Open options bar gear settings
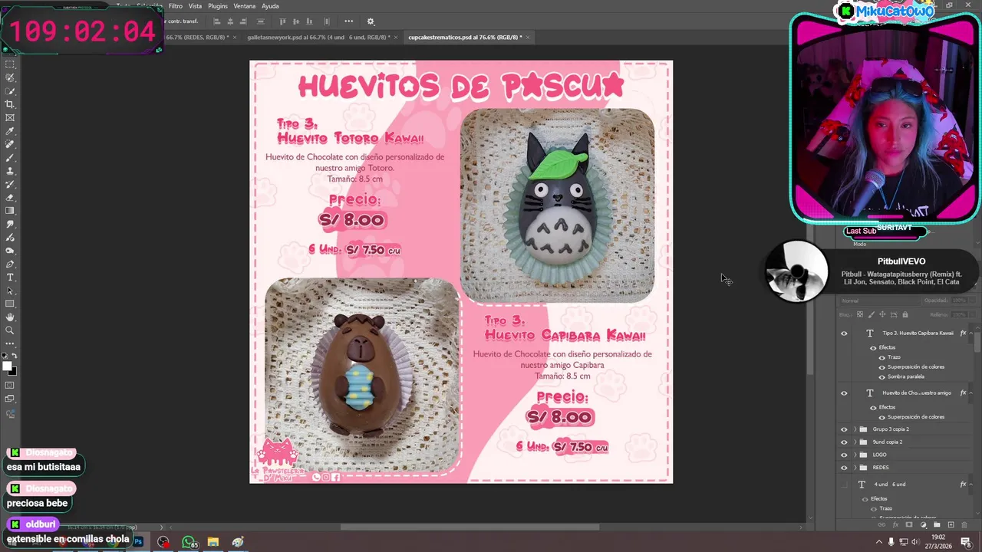Screen dimensions: 982x552 pos(371,21)
